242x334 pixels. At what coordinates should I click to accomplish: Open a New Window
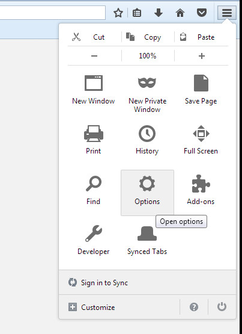94,90
